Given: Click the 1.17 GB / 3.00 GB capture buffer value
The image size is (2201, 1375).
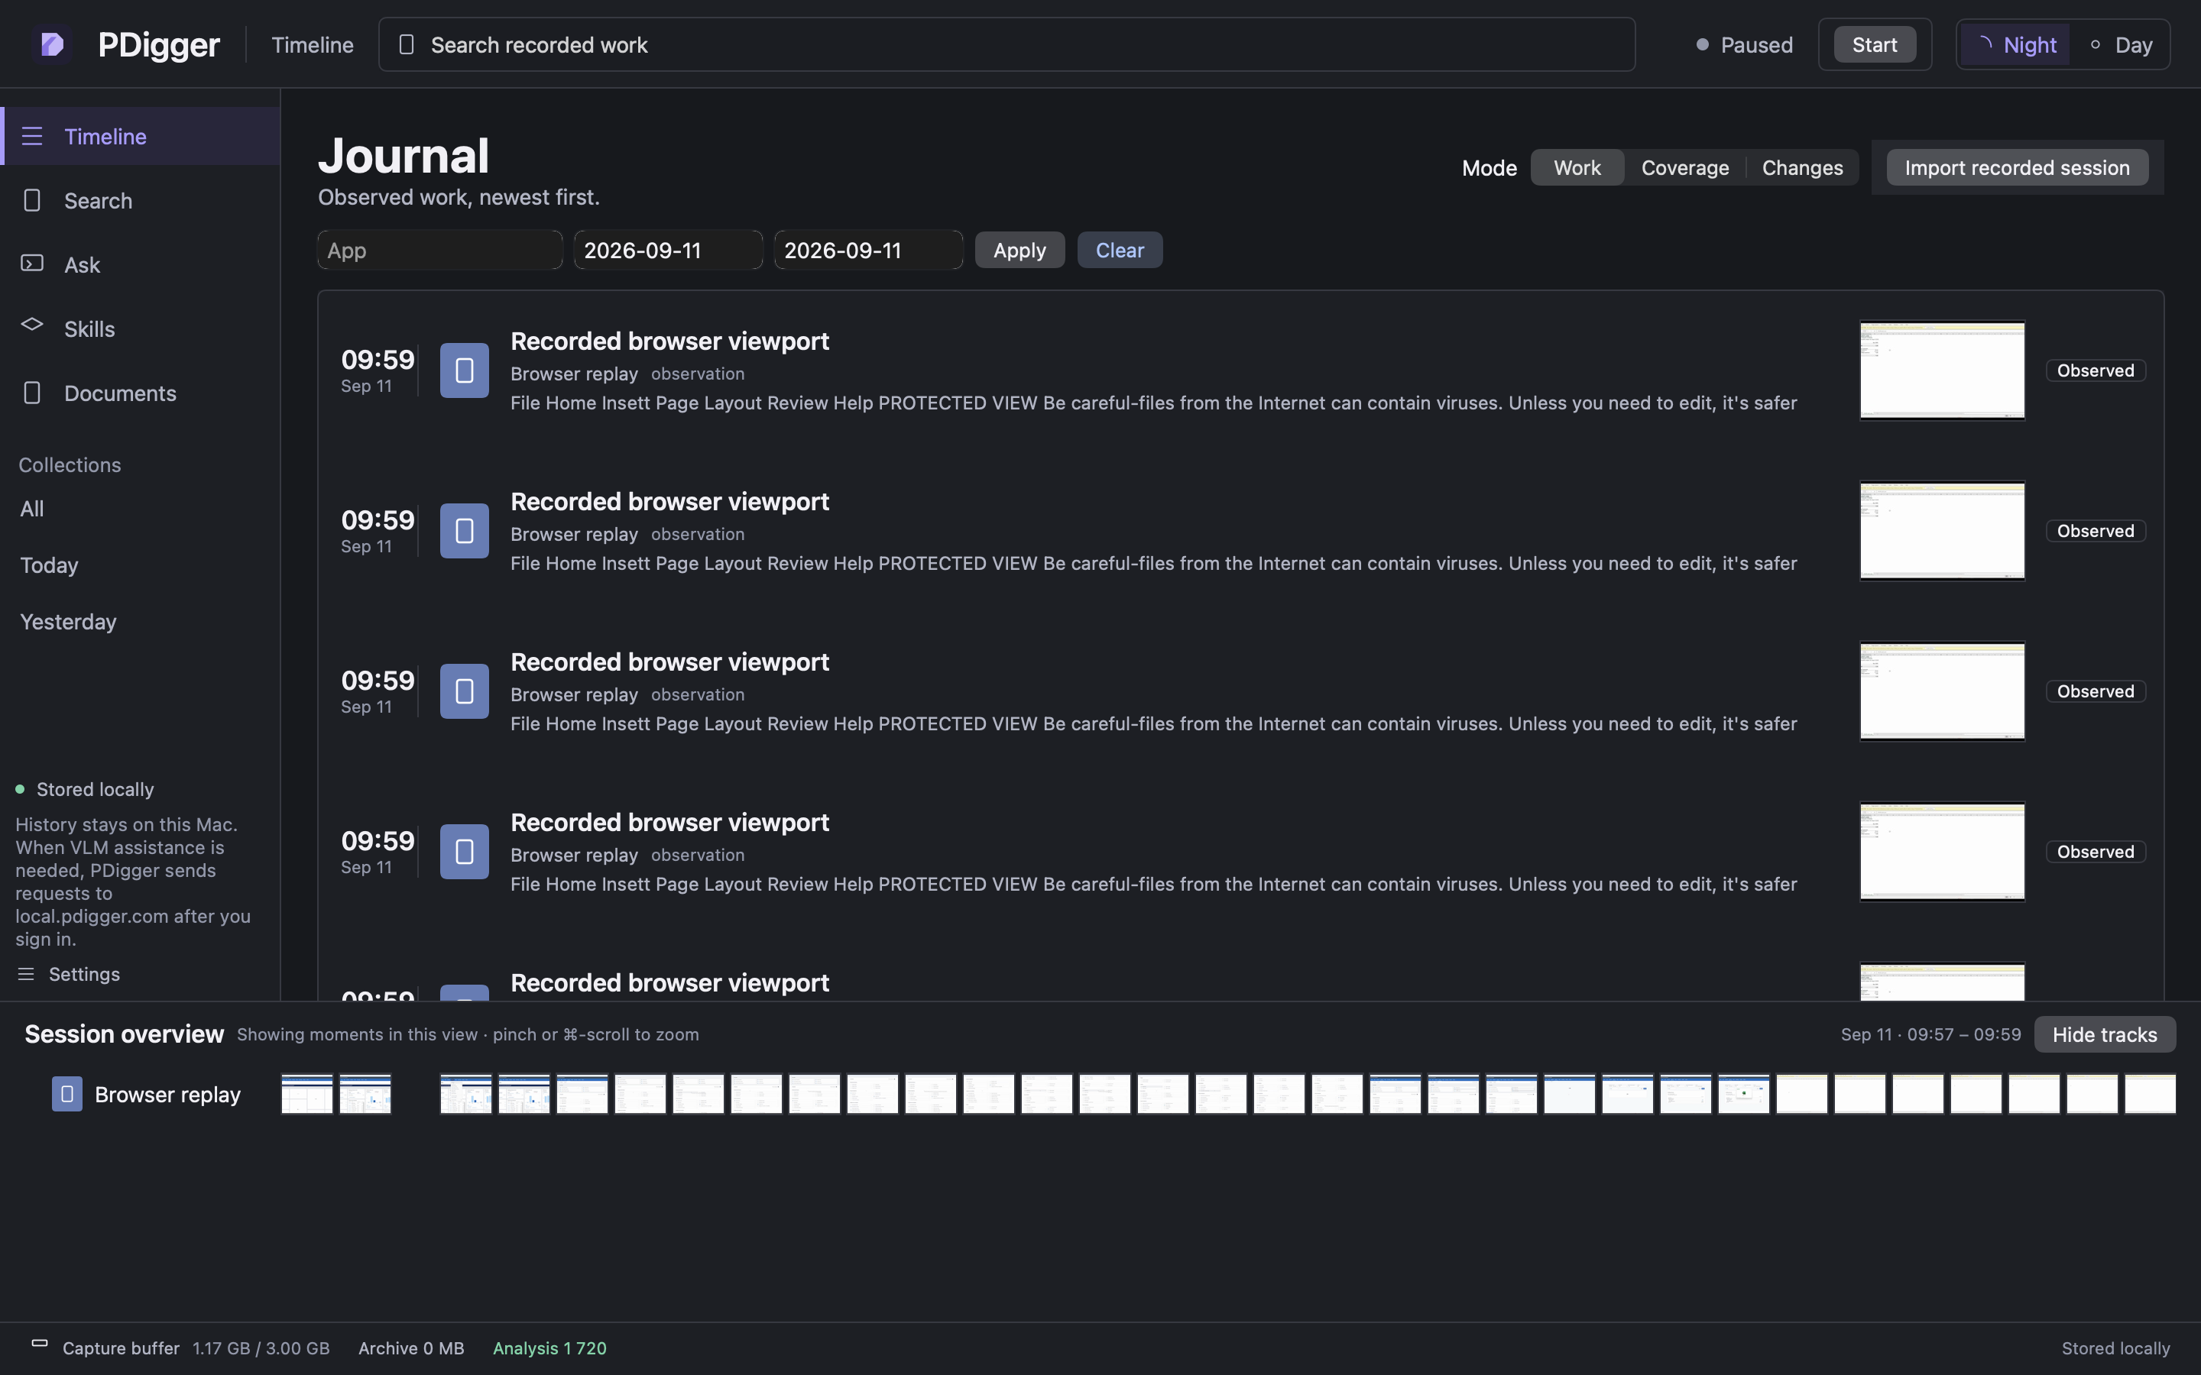Looking at the screenshot, I should (261, 1347).
